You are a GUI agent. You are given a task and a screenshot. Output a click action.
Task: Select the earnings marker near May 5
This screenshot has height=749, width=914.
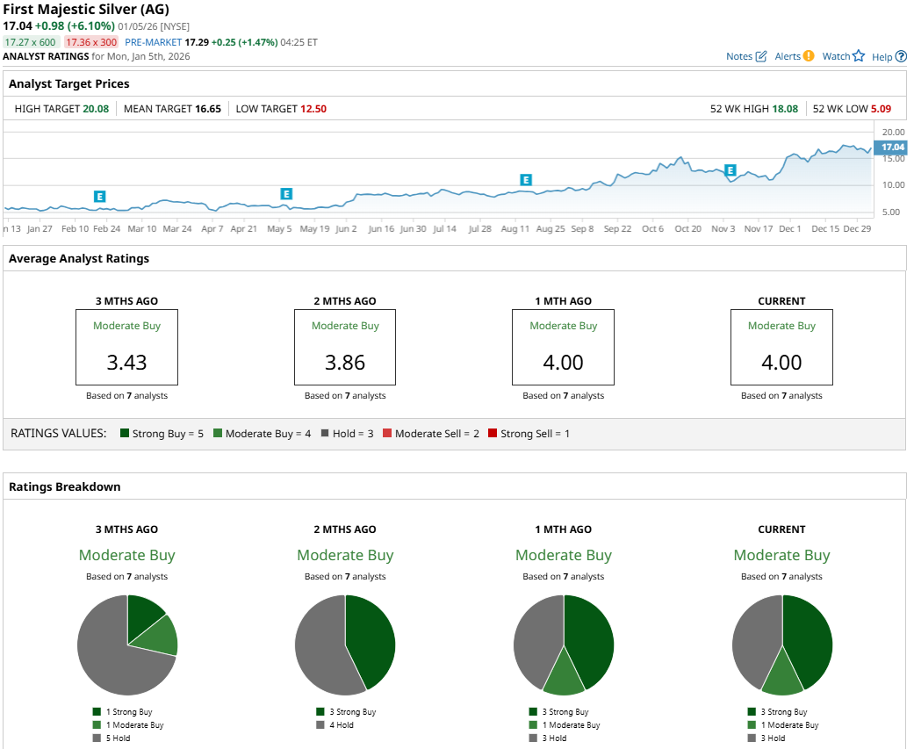pyautogui.click(x=285, y=193)
